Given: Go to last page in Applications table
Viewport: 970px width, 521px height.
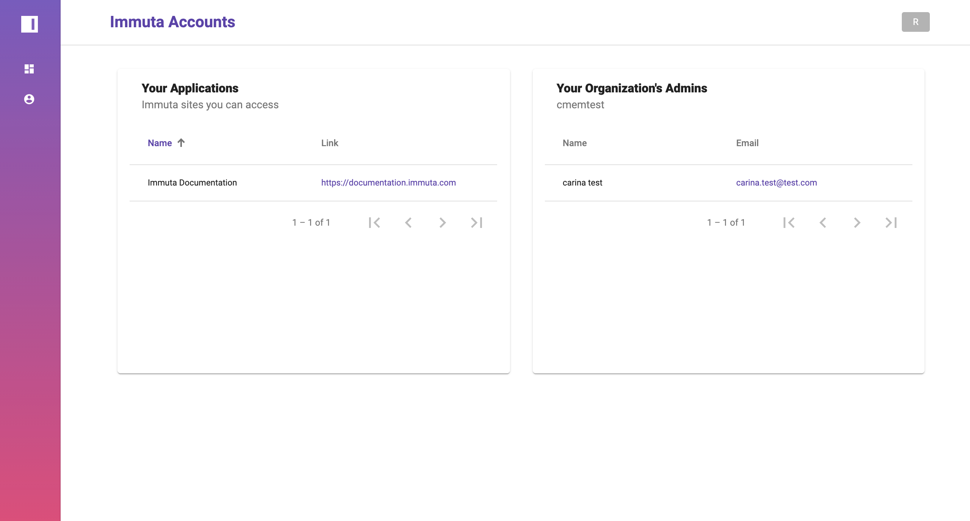Looking at the screenshot, I should click(477, 223).
